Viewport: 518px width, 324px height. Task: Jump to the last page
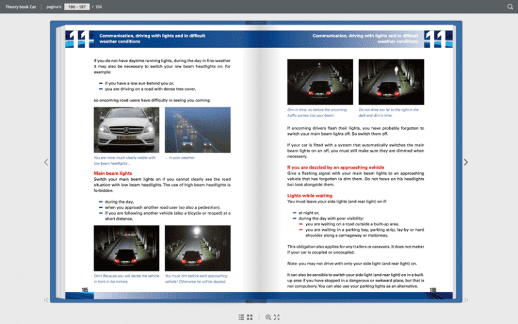(465, 300)
